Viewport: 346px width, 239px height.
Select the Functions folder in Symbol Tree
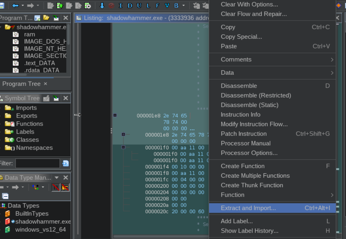coord(30,124)
